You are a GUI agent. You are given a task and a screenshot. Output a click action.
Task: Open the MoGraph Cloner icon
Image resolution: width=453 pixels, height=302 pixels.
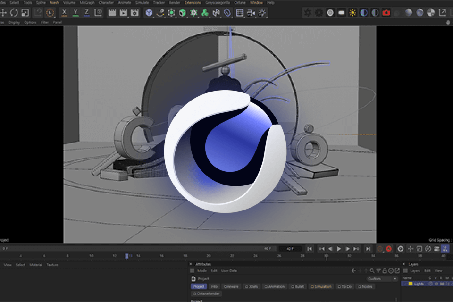click(x=194, y=13)
